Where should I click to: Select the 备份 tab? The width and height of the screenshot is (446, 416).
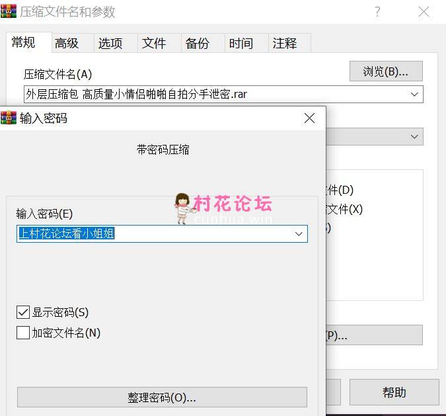[x=198, y=44]
